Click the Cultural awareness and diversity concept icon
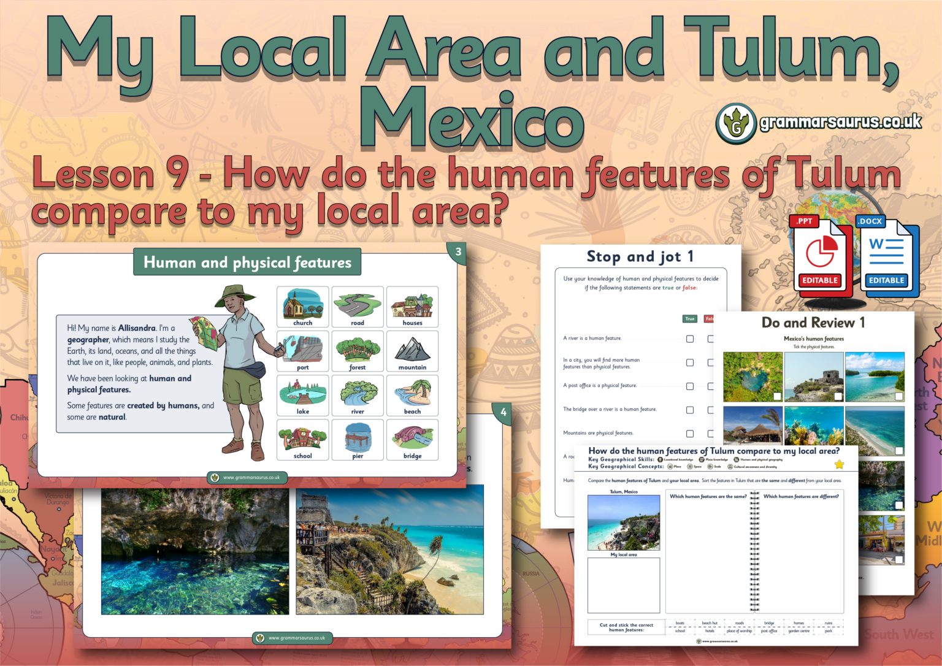This screenshot has width=942, height=666. [x=730, y=467]
